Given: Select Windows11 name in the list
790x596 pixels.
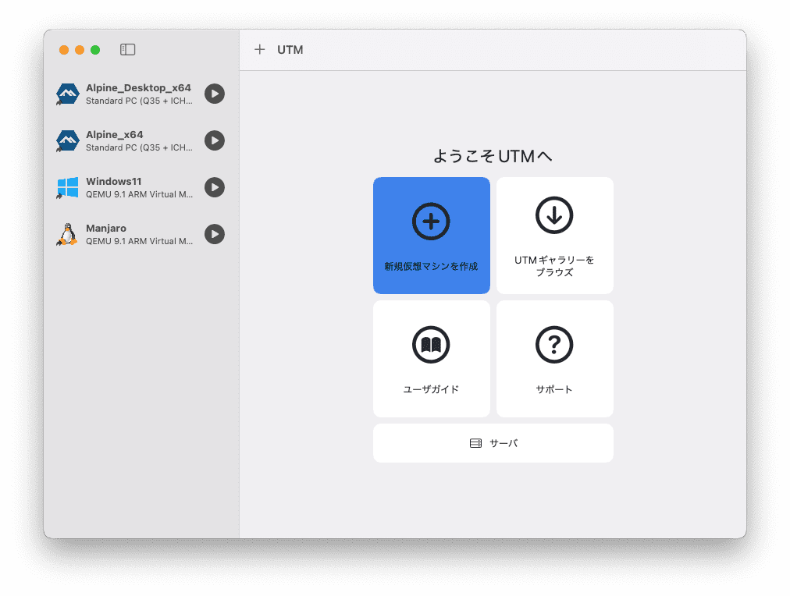Looking at the screenshot, I should click(114, 181).
